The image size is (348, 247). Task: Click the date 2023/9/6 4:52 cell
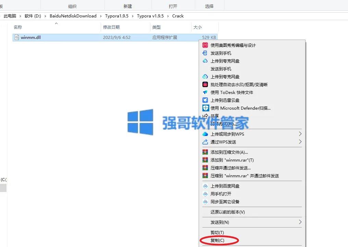tap(117, 37)
